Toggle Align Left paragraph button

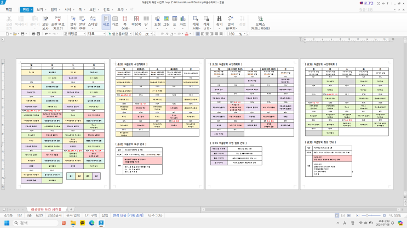tap(203, 34)
